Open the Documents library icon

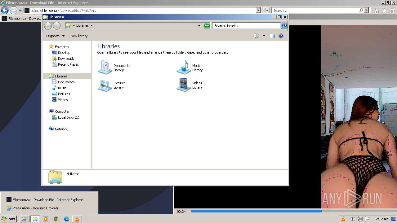[105, 68]
